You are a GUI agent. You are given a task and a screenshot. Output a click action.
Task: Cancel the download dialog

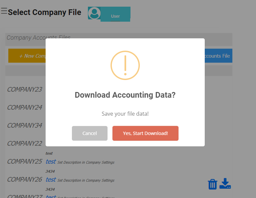click(x=90, y=133)
